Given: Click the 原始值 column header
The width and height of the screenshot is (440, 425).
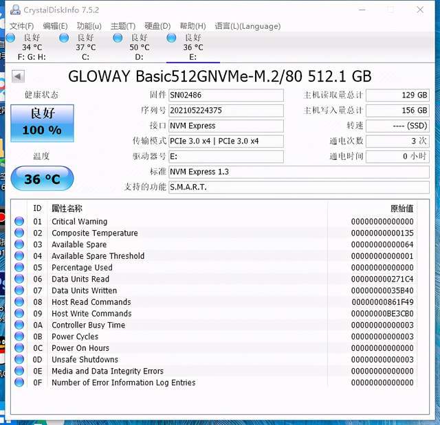Looking at the screenshot, I should pos(401,209).
